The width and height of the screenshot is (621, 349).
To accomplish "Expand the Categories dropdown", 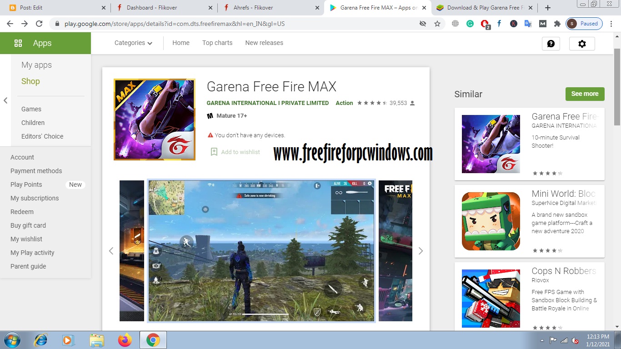I will 133,43.
